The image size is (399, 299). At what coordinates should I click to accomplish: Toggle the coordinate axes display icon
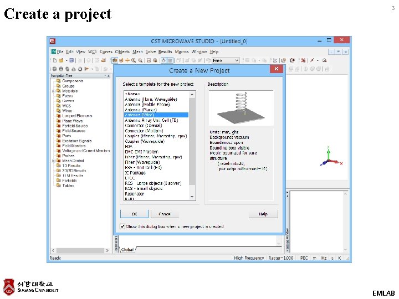[x=163, y=60]
